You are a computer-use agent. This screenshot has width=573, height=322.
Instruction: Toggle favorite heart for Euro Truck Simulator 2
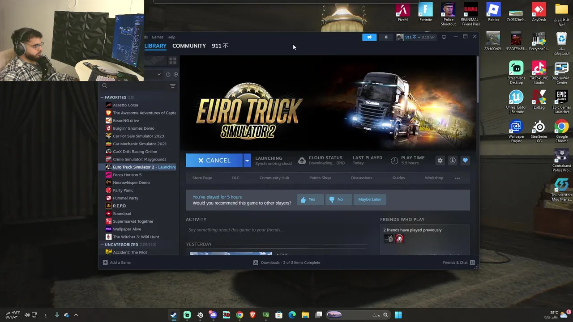pos(465,160)
